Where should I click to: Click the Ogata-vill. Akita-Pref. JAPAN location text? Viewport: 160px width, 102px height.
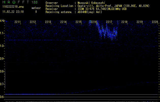113,6
